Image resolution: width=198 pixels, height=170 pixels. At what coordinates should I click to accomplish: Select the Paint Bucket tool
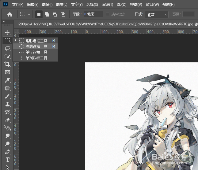7,128
